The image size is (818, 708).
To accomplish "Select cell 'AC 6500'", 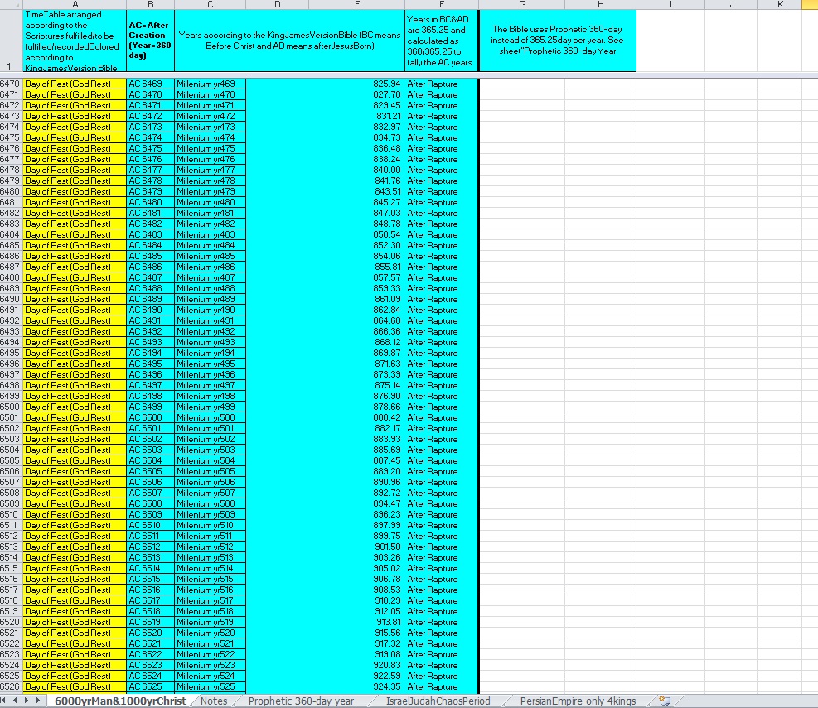I will (150, 417).
